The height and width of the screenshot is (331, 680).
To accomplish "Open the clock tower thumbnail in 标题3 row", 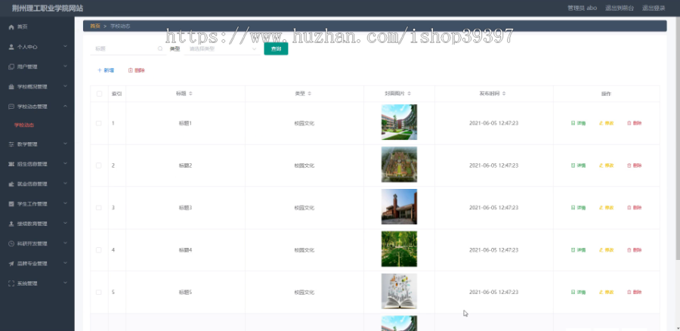I will coord(399,206).
